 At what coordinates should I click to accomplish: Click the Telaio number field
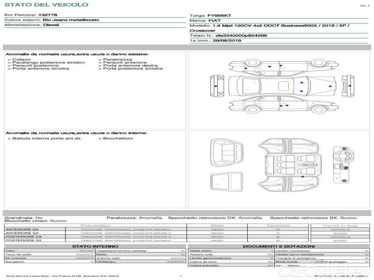(228, 35)
